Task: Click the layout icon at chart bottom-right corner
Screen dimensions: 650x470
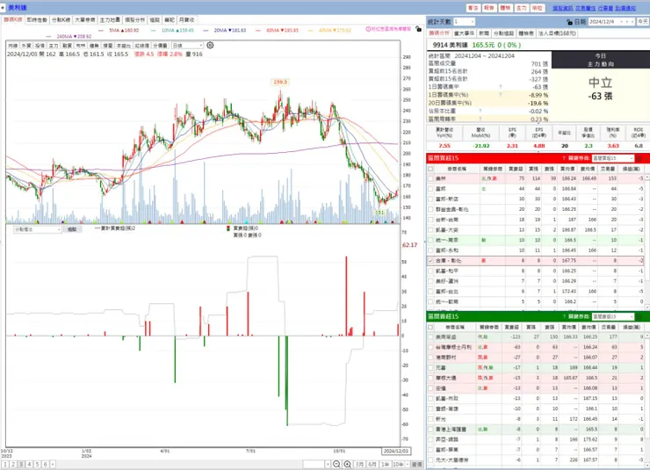Action: coord(417,464)
